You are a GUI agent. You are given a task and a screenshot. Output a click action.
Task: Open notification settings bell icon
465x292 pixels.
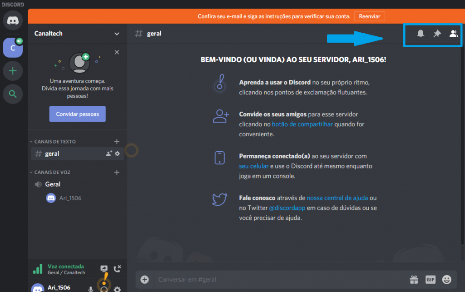pyautogui.click(x=420, y=34)
